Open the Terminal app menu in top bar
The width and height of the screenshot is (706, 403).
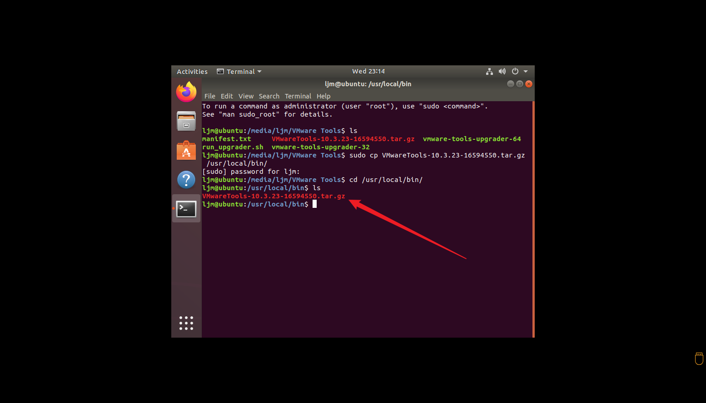tap(239, 71)
